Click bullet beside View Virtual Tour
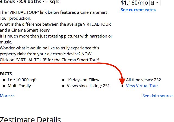The image size is (174, 122). [122, 86]
